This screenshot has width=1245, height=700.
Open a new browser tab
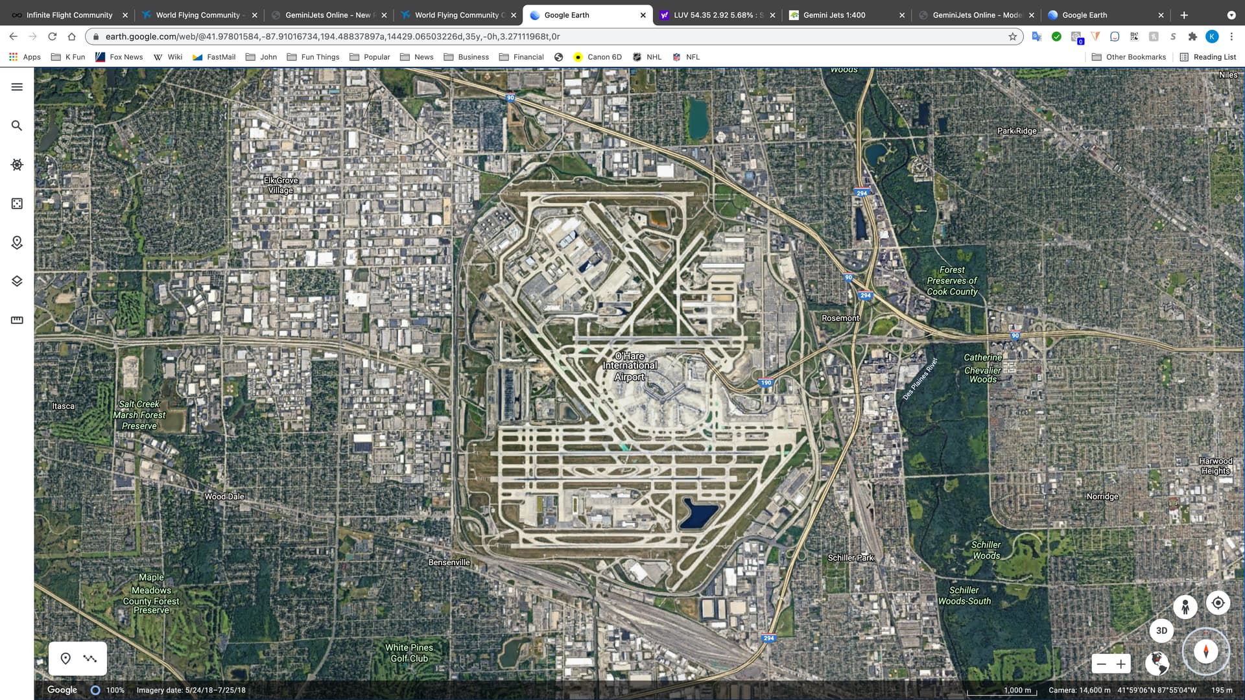tap(1184, 15)
